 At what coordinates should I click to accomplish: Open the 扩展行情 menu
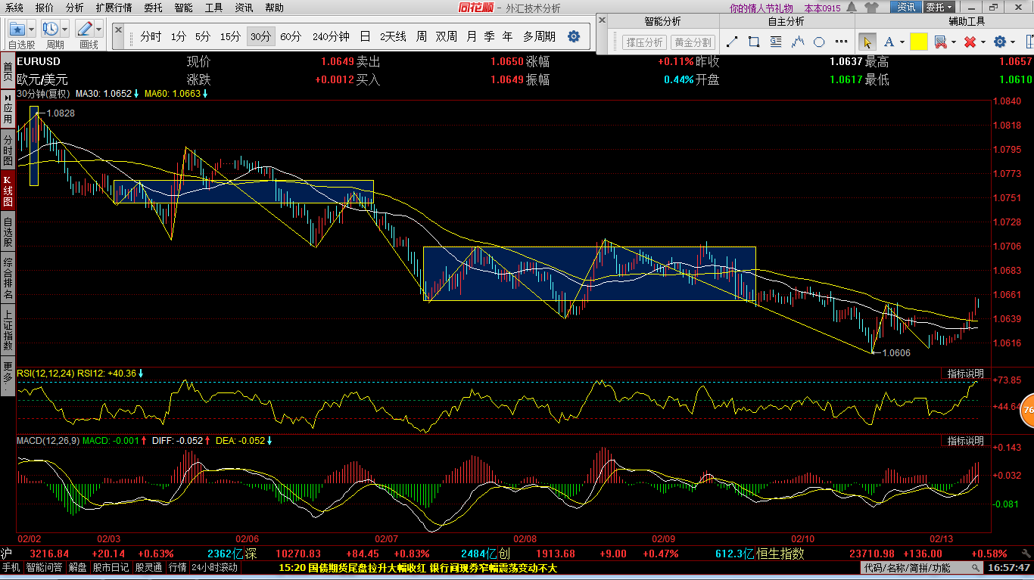click(x=114, y=8)
